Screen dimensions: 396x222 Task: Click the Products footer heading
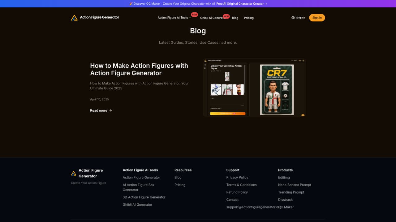[x=285, y=170]
